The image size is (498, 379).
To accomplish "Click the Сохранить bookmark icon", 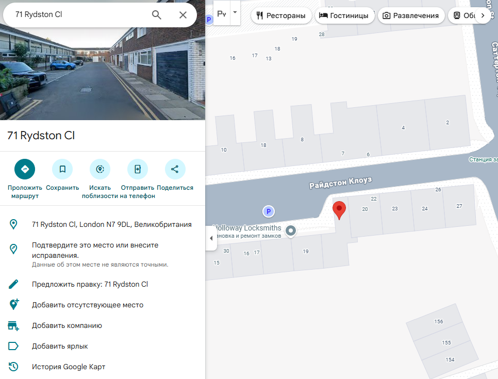I will (62, 169).
